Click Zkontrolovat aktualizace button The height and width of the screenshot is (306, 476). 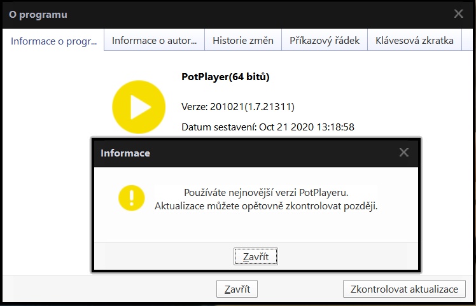pos(404,289)
